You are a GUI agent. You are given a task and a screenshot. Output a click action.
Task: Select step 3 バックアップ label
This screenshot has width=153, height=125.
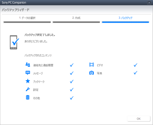tap(126, 18)
